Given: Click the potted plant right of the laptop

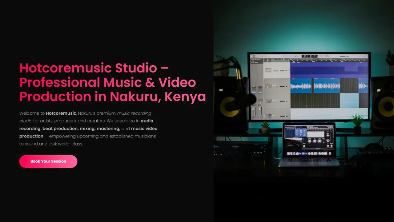Looking at the screenshot, I should pos(357,123).
